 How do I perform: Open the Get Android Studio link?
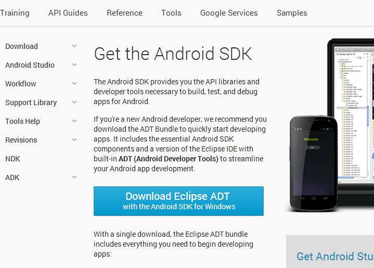pyautogui.click(x=335, y=257)
